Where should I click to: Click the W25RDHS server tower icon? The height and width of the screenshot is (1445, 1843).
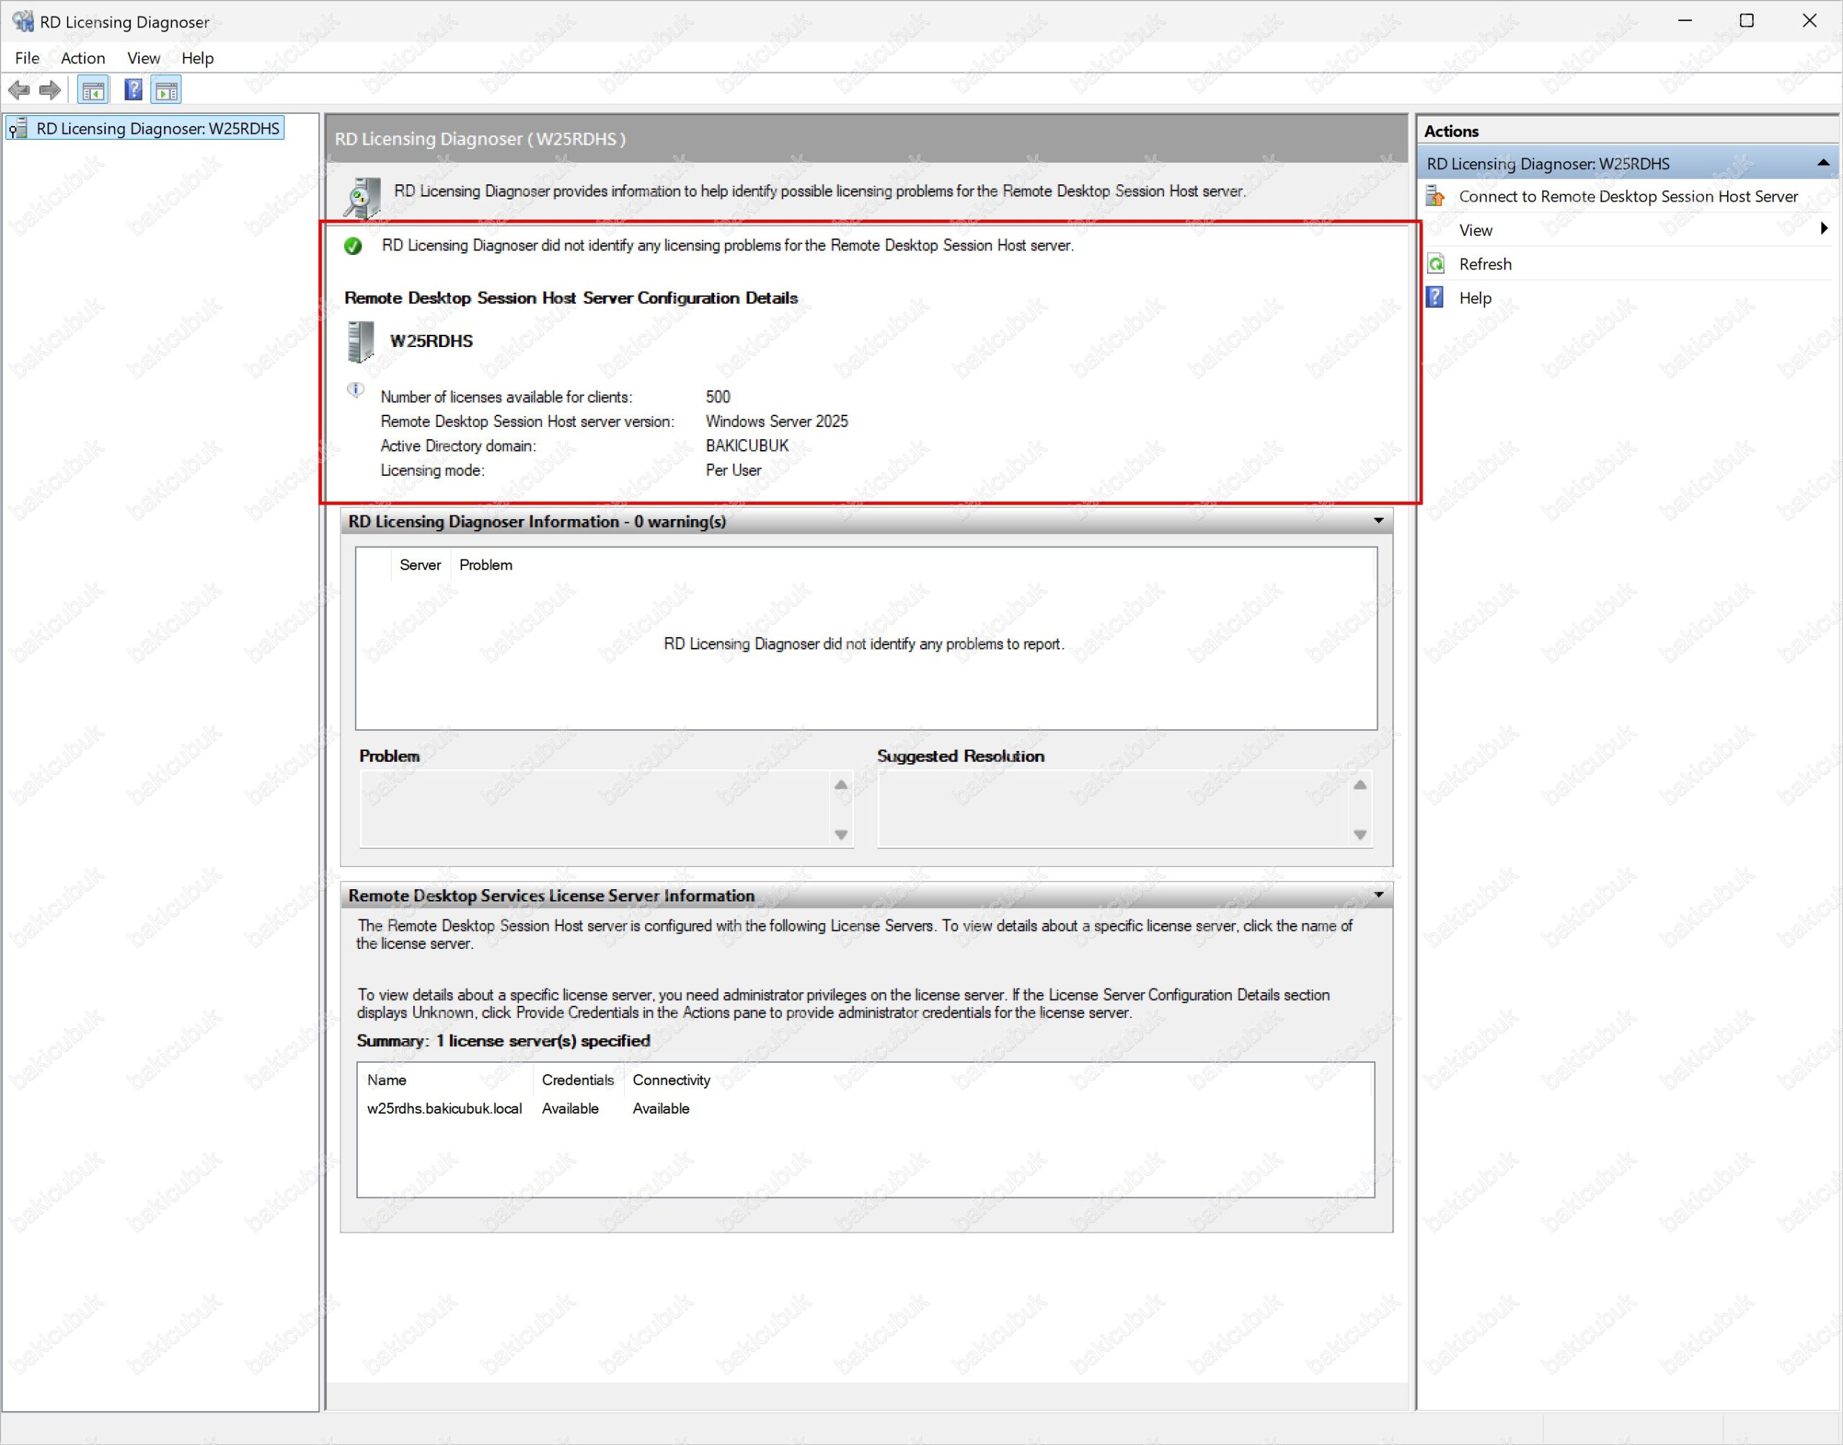click(x=361, y=341)
